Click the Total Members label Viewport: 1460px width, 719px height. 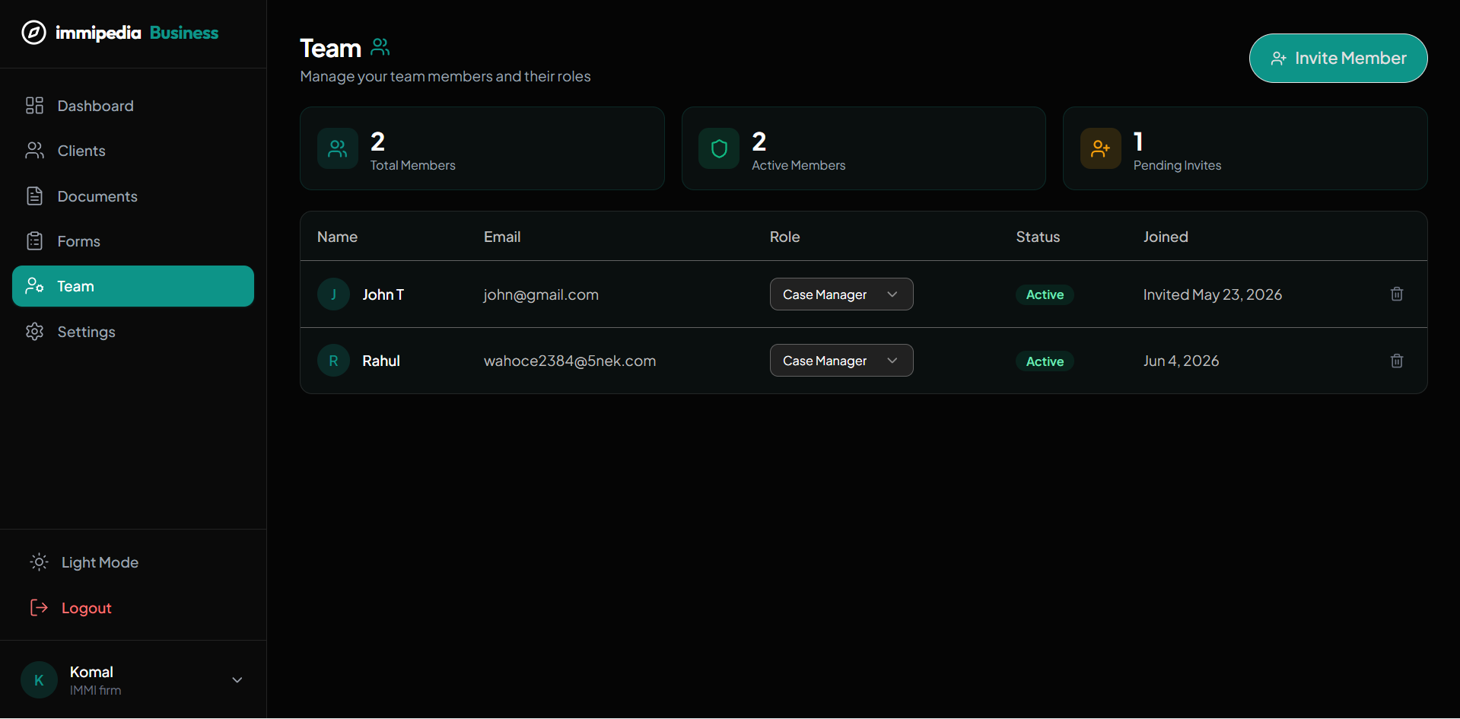point(412,165)
